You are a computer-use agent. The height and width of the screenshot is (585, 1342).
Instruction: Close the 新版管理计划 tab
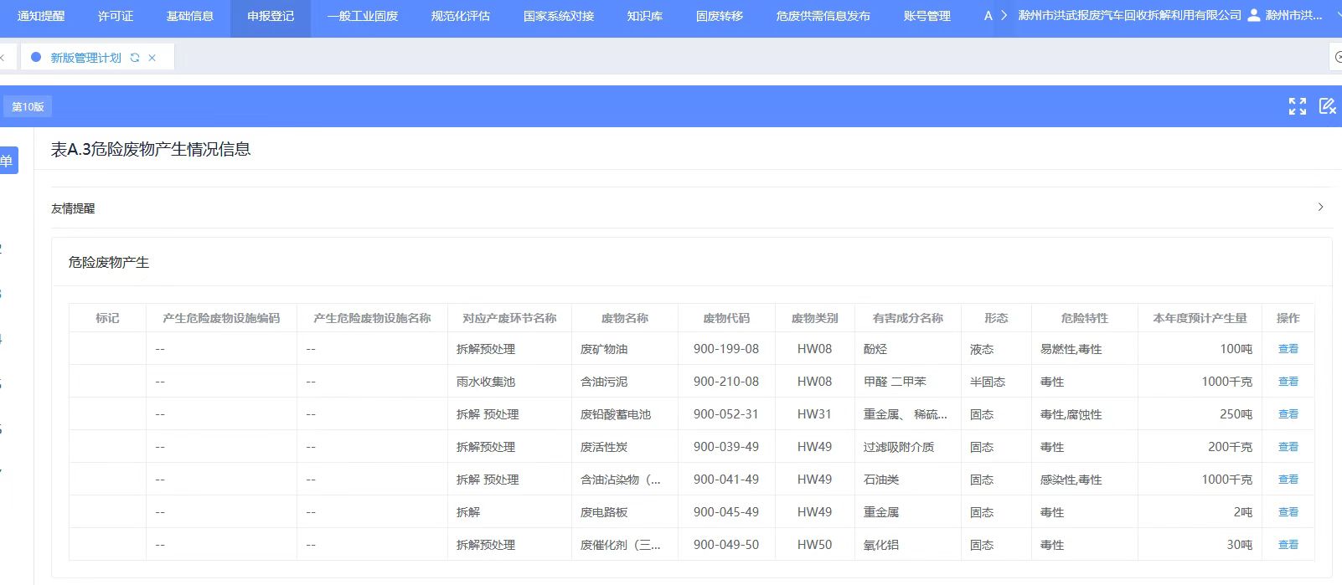152,58
